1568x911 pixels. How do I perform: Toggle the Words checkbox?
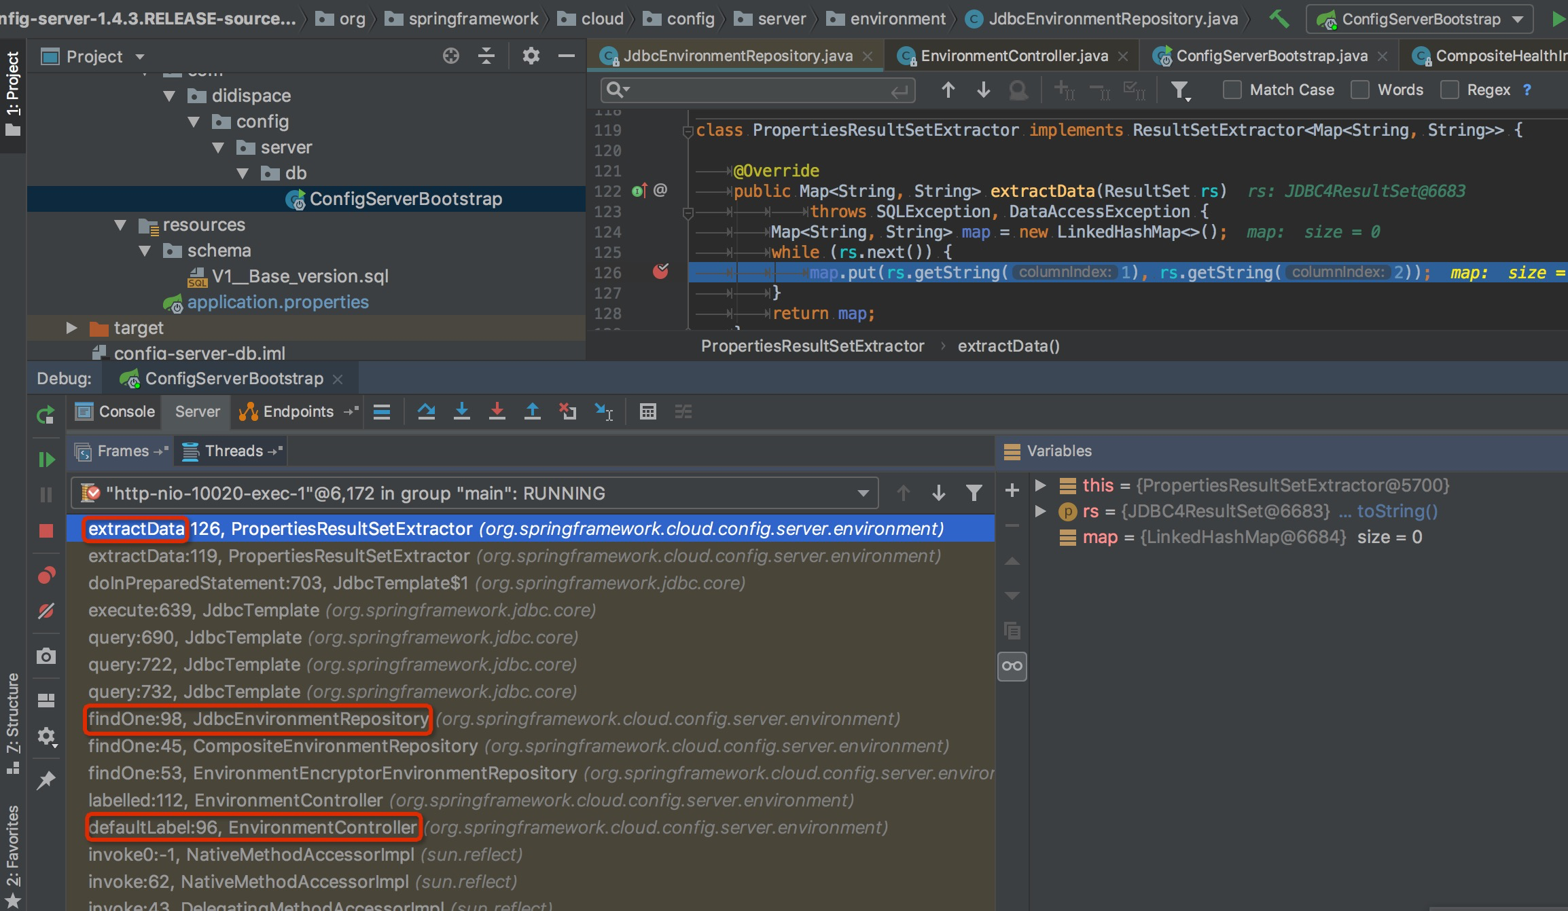pos(1359,90)
